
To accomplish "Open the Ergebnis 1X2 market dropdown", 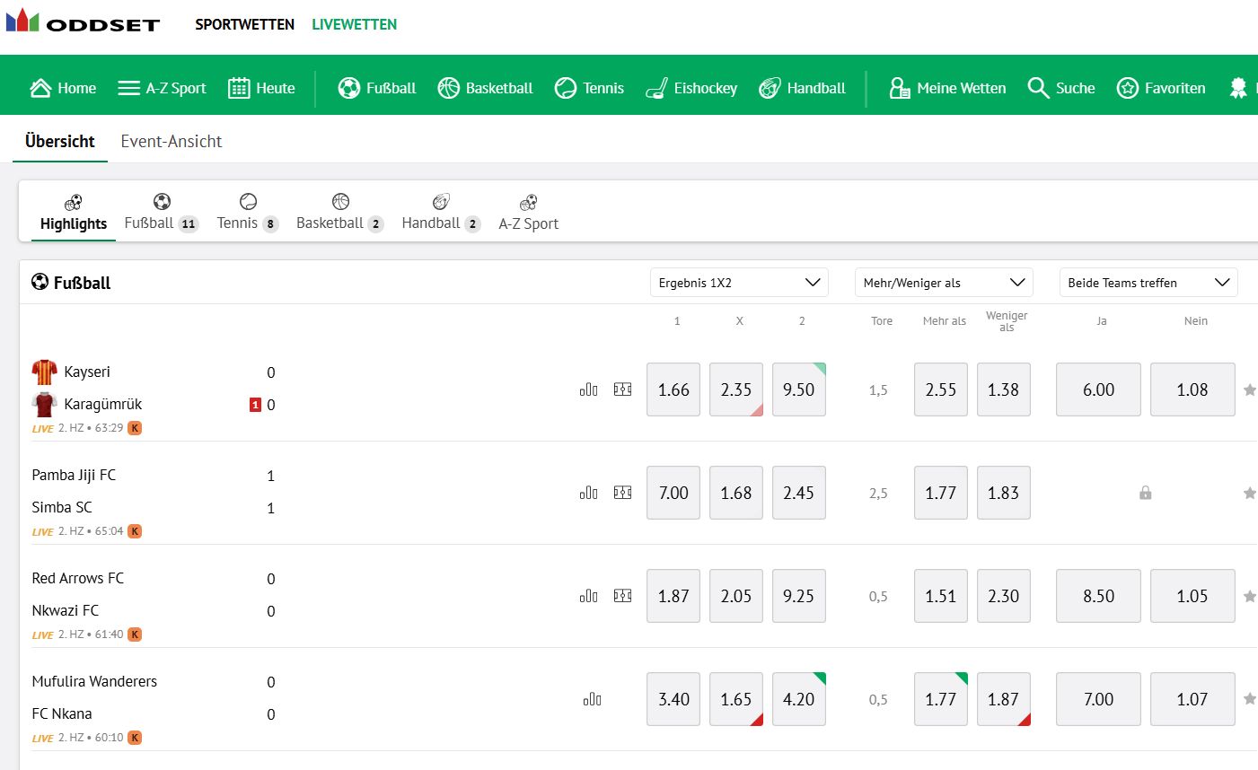I will click(738, 282).
